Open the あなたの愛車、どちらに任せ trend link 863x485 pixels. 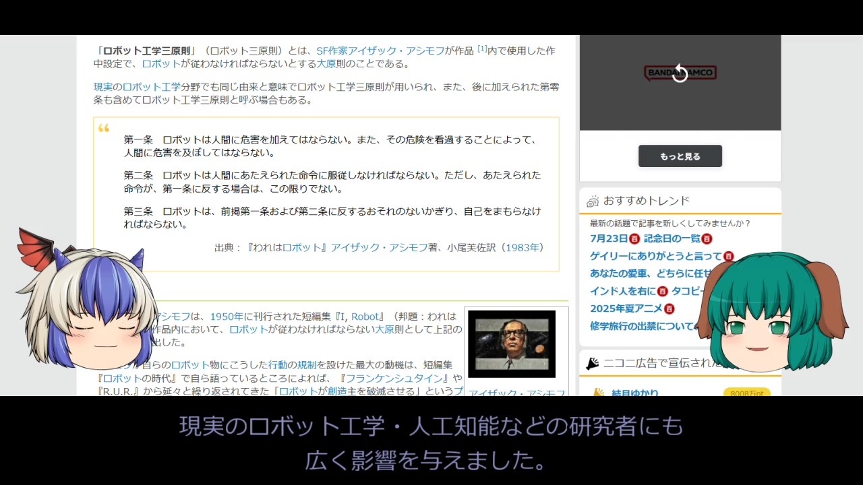(x=651, y=273)
